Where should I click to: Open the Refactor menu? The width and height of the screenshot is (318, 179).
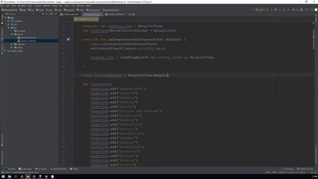click(x=47, y=5)
